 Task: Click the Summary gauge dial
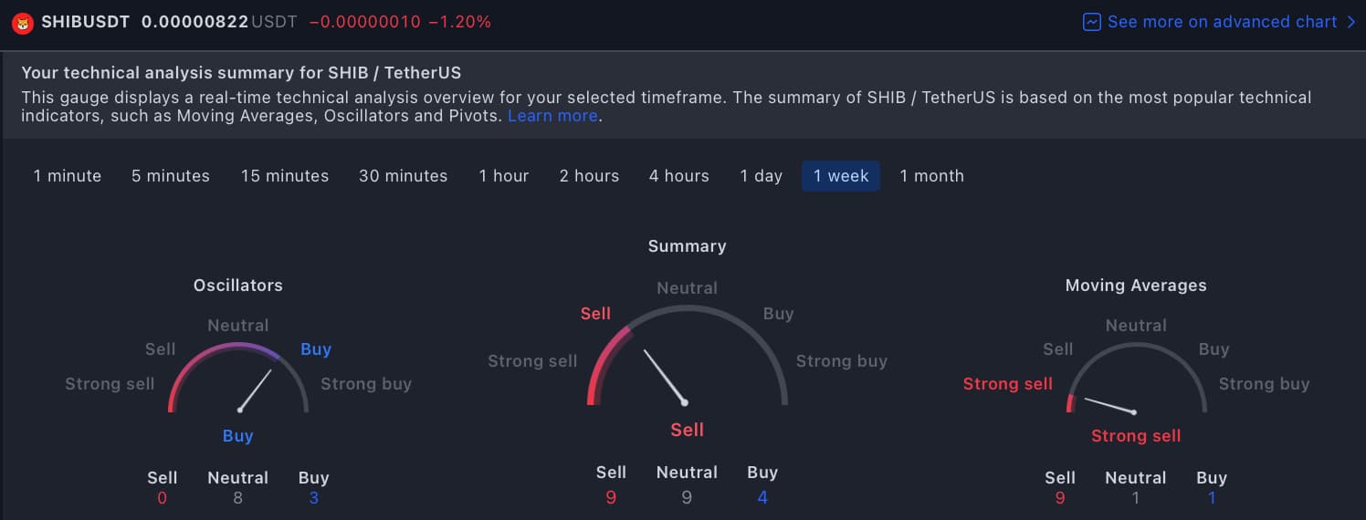pyautogui.click(x=687, y=356)
